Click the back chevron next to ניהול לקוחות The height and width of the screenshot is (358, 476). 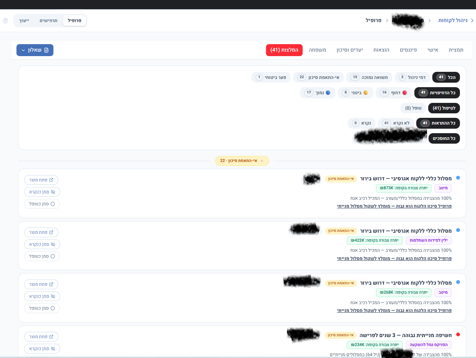click(x=472, y=21)
